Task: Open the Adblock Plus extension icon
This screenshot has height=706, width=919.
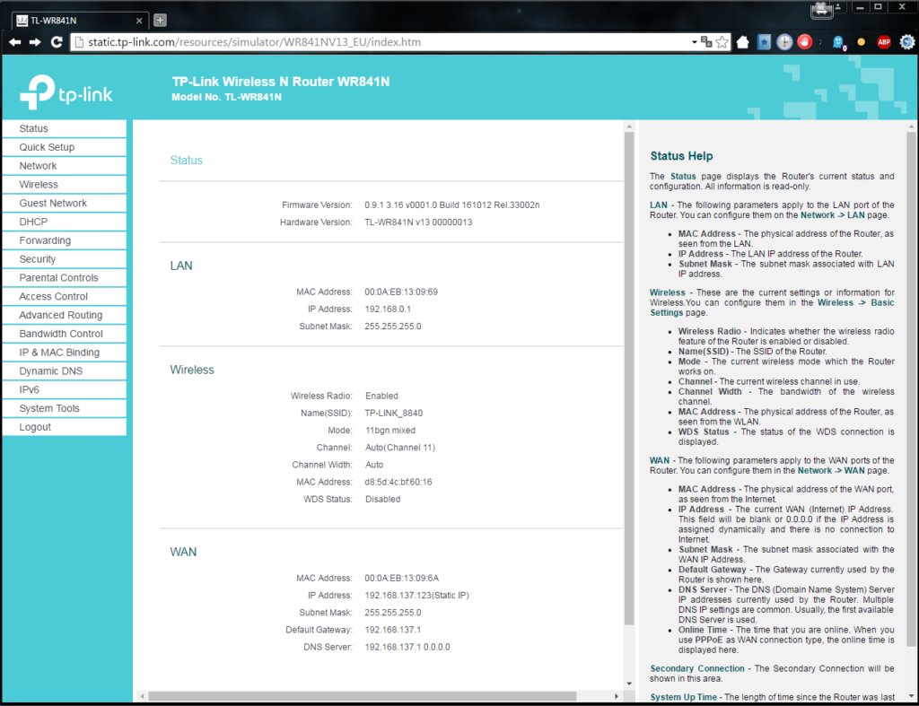Action: tap(883, 42)
